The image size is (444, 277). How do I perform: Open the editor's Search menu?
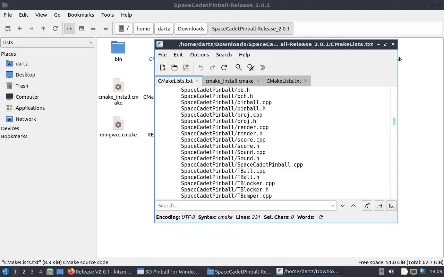click(x=224, y=55)
